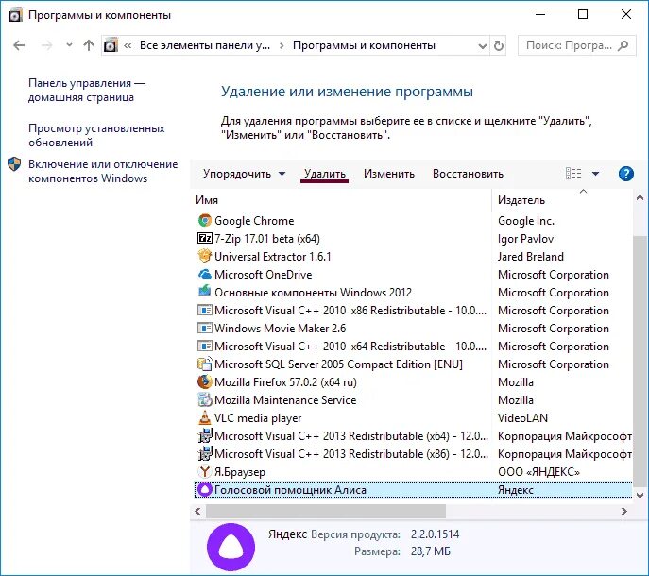Click the Алиса icon in the list row

(x=204, y=489)
